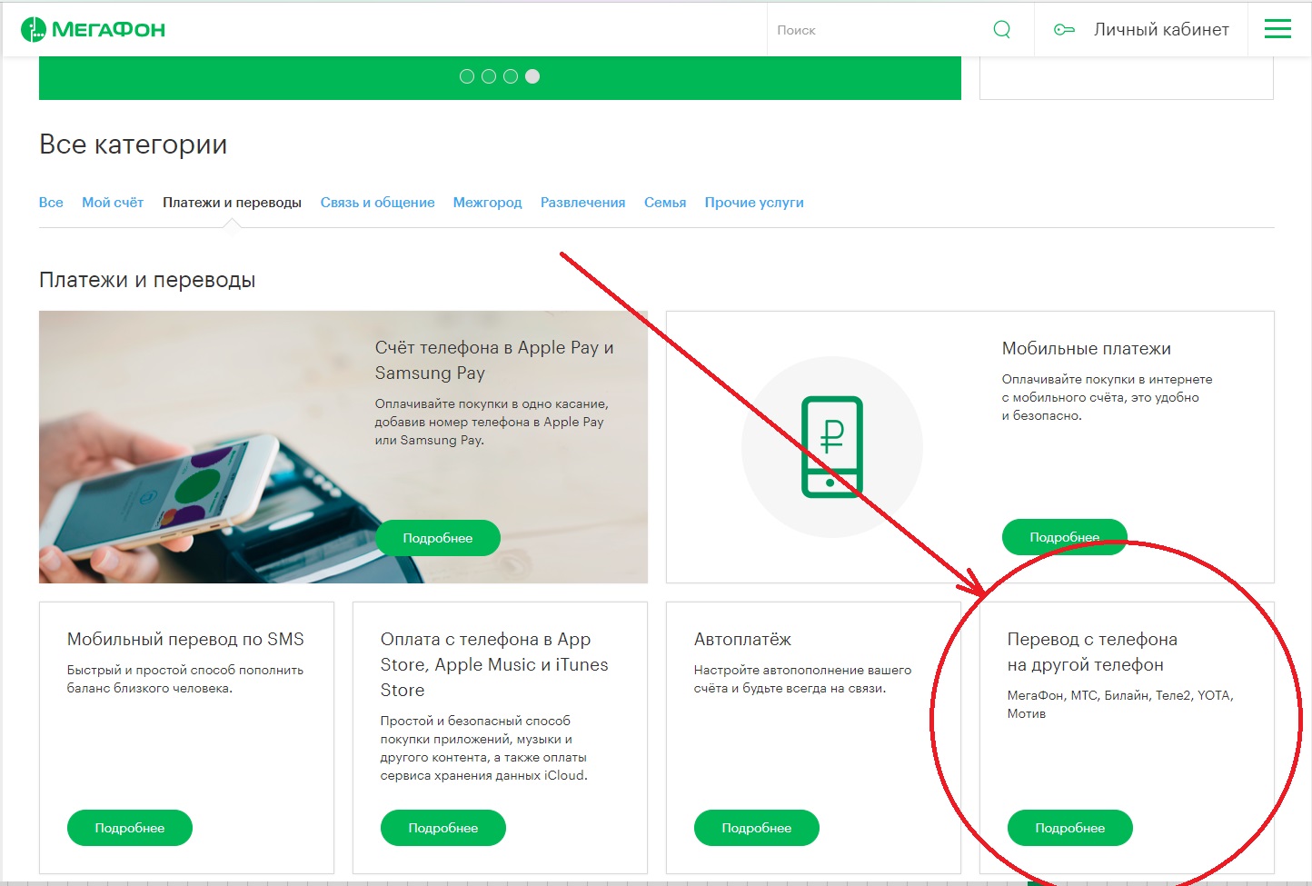Viewport: 1312px width, 886px height.
Task: Click Перевод с телефона на другой телефон title
Action: click(x=1092, y=652)
